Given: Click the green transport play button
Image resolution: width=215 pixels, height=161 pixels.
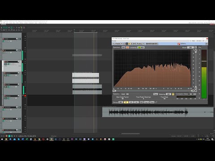Looking at the screenshot, I should [9, 136].
